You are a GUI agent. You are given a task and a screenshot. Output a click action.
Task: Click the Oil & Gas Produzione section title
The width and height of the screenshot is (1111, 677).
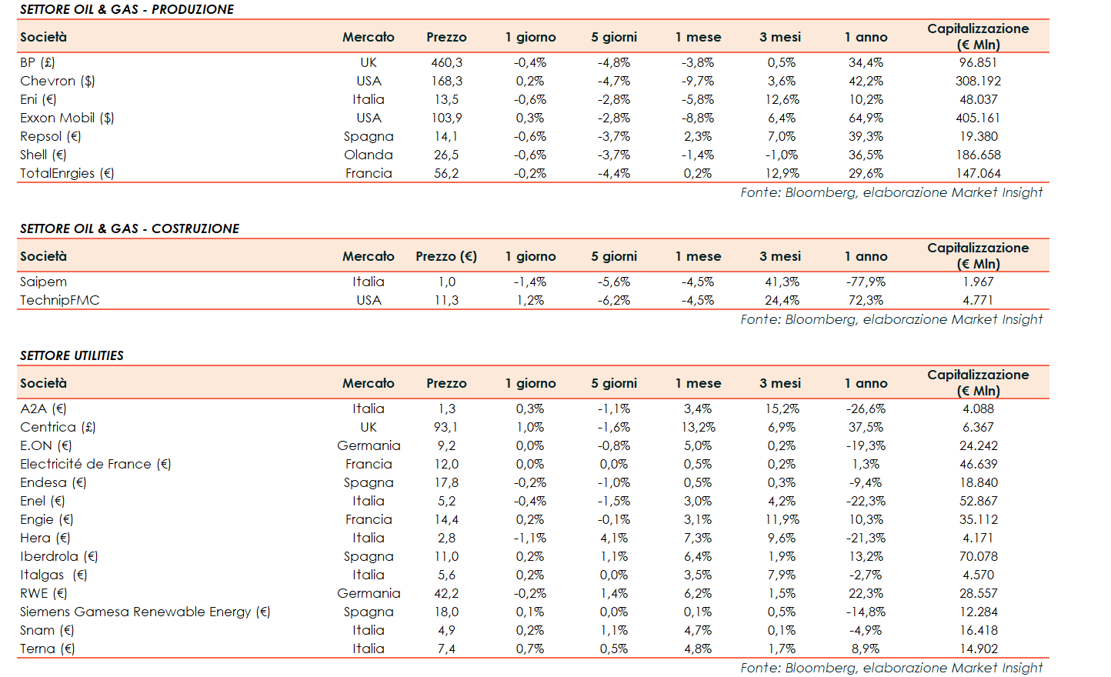point(127,9)
